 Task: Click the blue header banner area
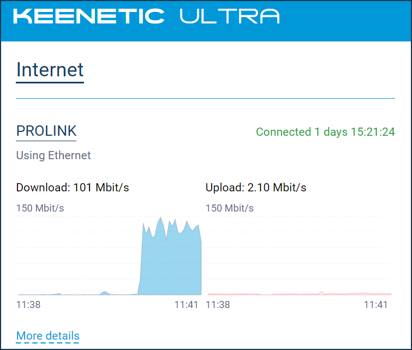tap(206, 21)
